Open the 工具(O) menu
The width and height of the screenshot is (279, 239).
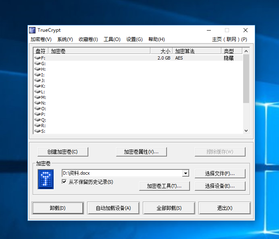112,39
